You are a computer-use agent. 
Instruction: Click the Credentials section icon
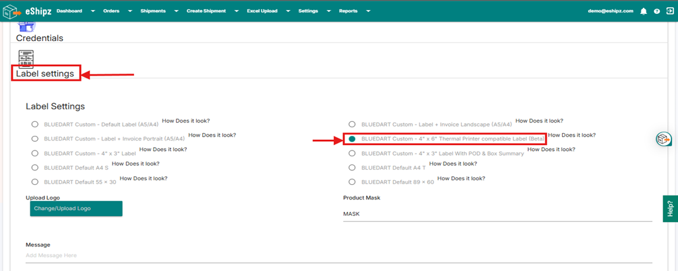[x=26, y=27]
